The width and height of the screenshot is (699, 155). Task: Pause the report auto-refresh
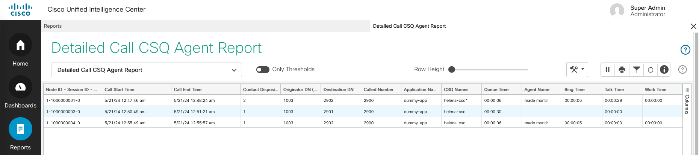(x=607, y=70)
